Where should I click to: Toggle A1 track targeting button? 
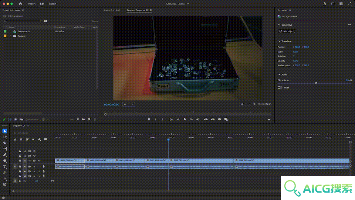click(25, 167)
